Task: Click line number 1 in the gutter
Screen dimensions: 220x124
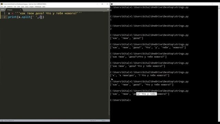Action: click(4, 13)
